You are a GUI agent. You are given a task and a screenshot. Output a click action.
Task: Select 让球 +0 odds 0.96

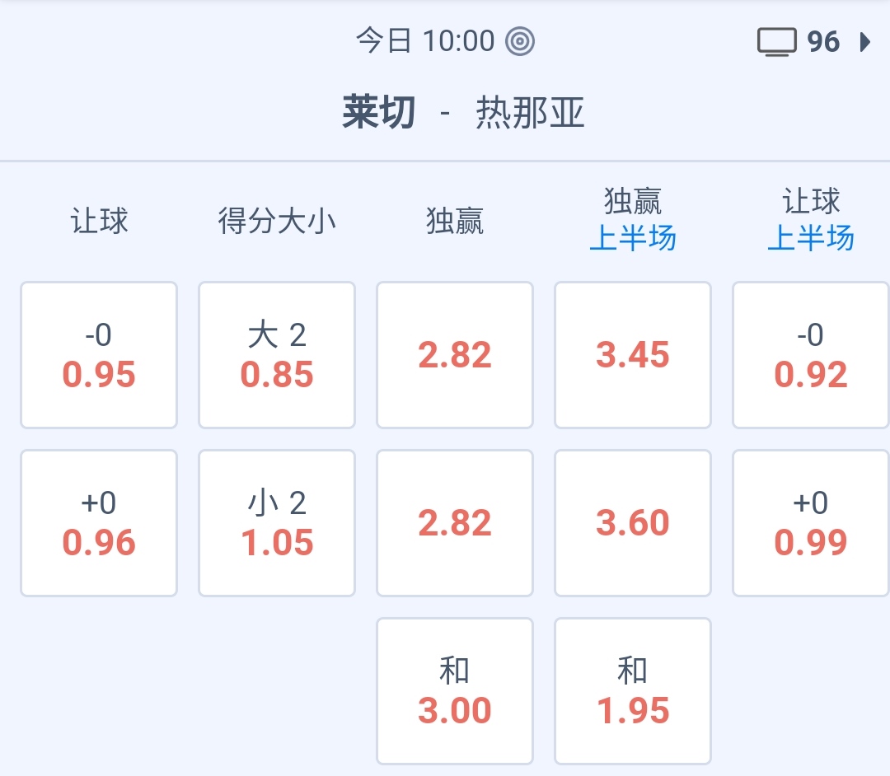99,523
